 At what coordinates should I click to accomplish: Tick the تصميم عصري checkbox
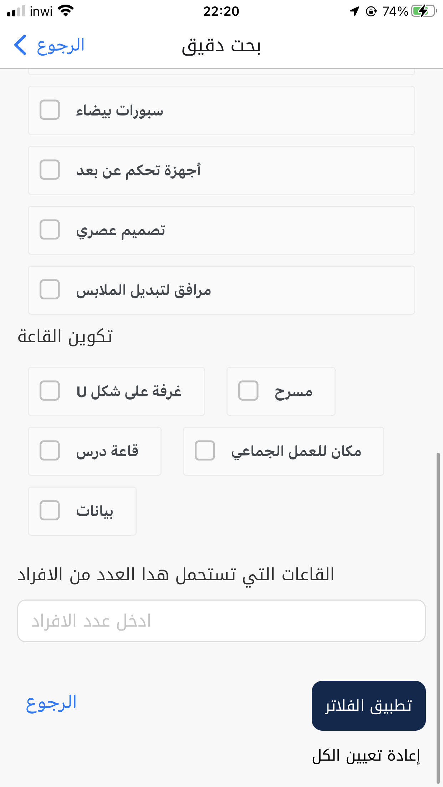(x=50, y=230)
